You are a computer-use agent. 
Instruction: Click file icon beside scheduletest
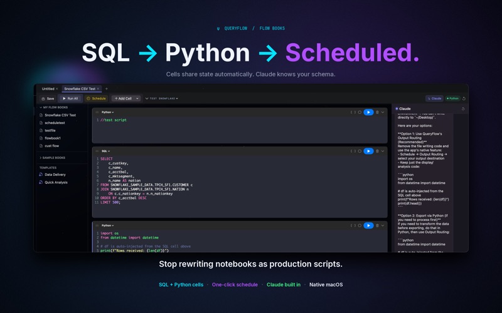pyautogui.click(x=41, y=123)
